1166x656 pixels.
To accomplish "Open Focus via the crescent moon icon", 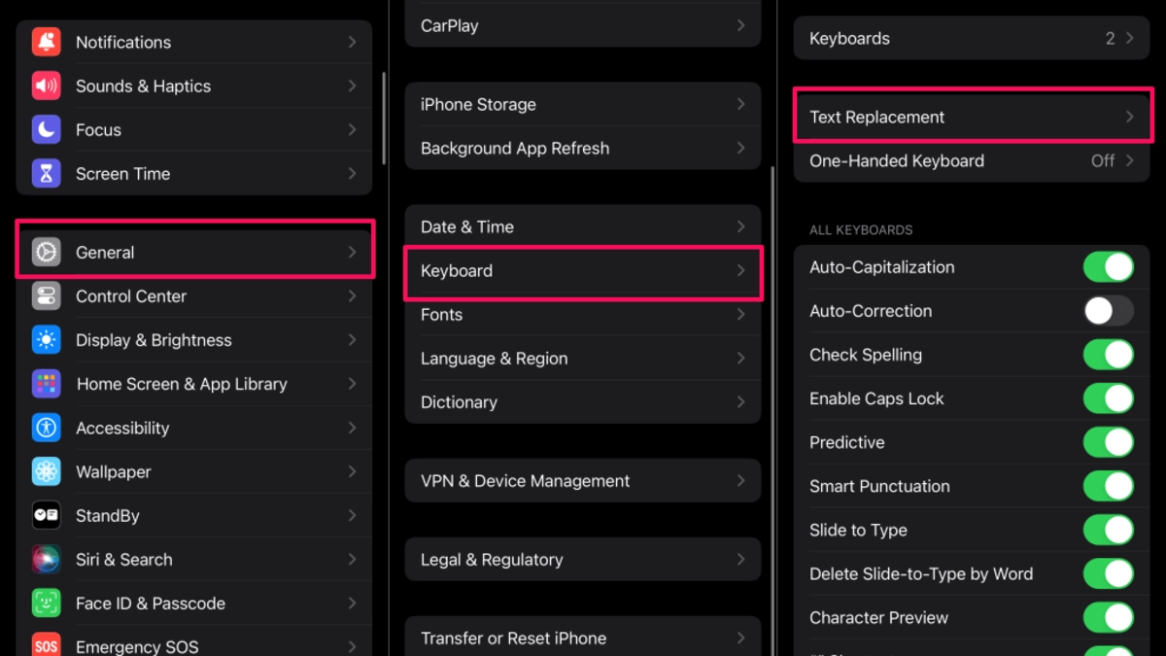I will [45, 129].
